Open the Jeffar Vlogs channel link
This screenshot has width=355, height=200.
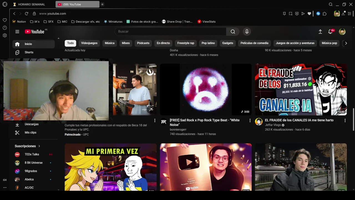click(273, 125)
